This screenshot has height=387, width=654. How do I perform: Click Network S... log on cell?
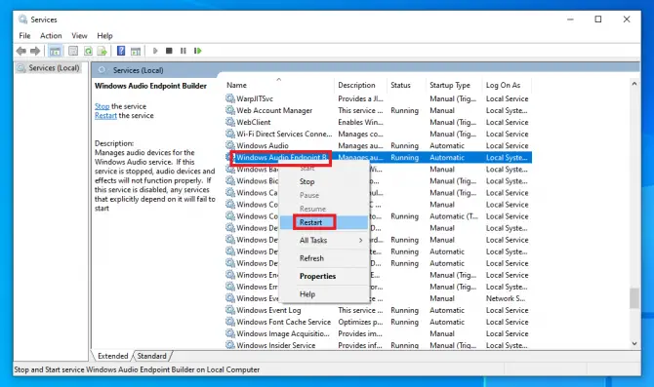click(x=506, y=298)
